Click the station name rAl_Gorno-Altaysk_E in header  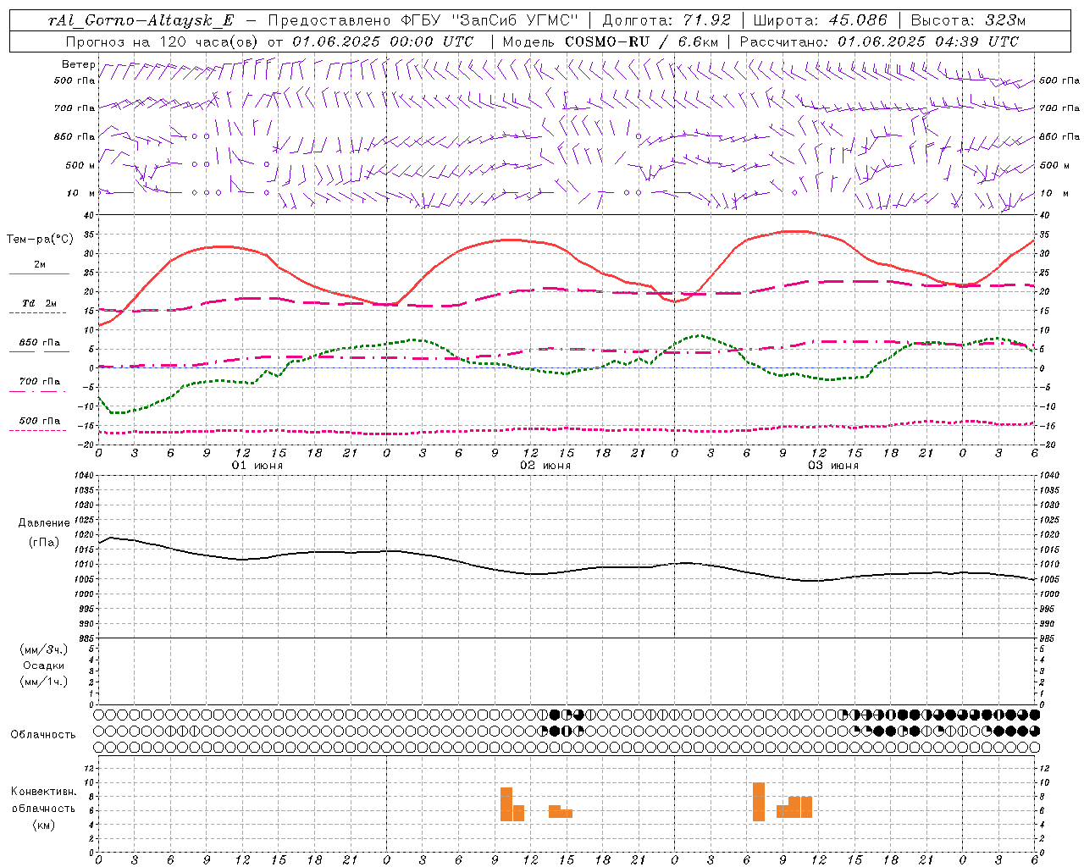[x=141, y=20]
